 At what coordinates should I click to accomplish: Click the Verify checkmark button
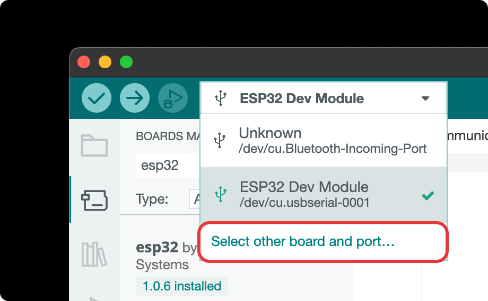(97, 98)
